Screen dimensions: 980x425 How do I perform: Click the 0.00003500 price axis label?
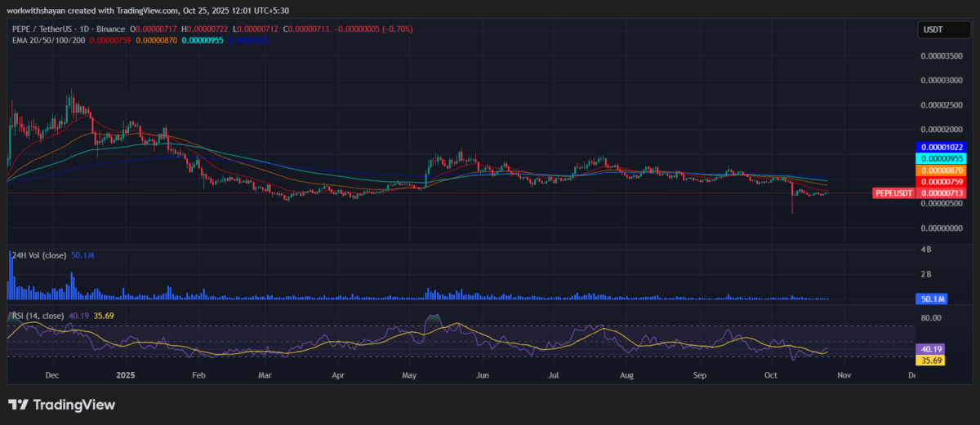pos(942,55)
